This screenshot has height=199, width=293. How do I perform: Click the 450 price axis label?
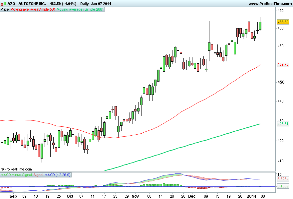pyautogui.click(x=281, y=82)
